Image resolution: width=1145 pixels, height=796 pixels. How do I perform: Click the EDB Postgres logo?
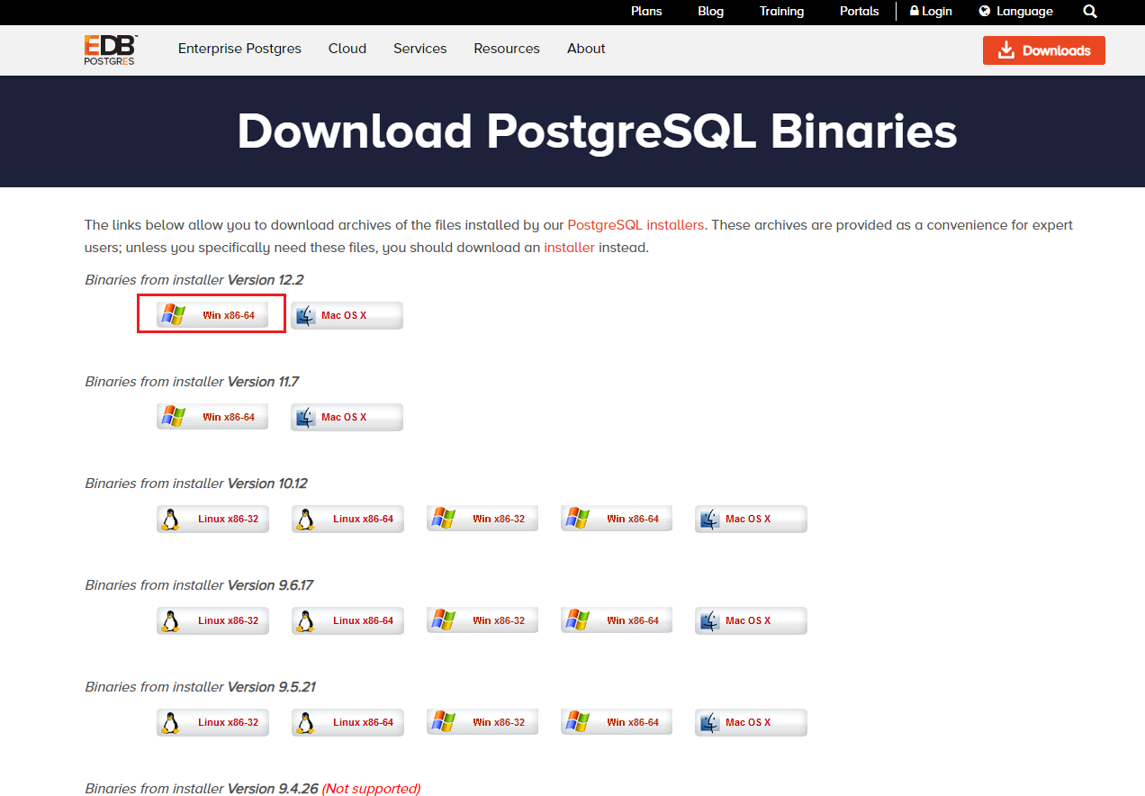[x=109, y=50]
